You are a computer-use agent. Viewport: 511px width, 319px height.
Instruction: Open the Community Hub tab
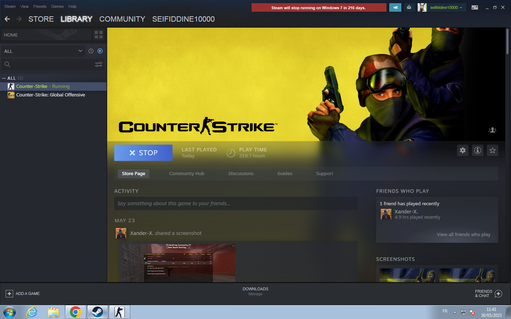point(187,174)
